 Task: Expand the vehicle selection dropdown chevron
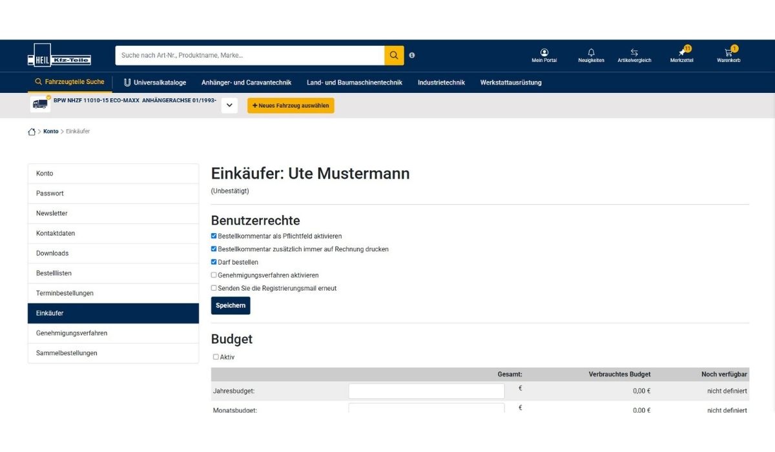tap(229, 105)
